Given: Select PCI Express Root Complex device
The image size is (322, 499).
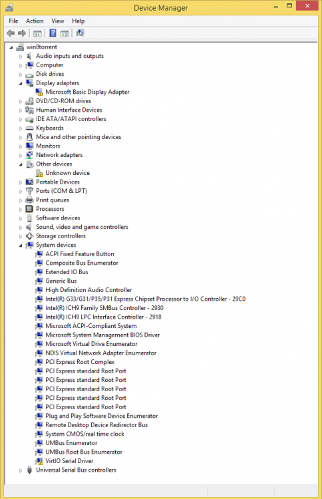Looking at the screenshot, I should (x=80, y=362).
